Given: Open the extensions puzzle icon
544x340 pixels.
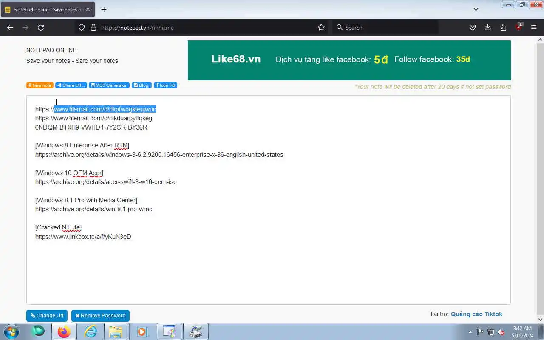Looking at the screenshot, I should tap(503, 27).
